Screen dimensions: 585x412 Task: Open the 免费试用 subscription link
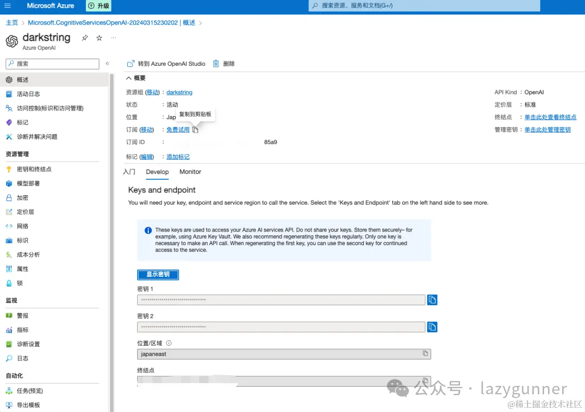tap(178, 130)
